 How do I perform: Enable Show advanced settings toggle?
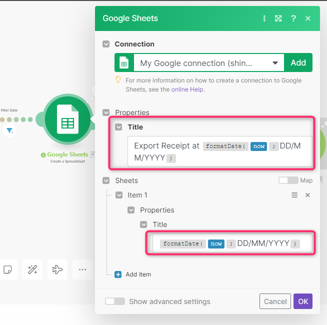(x=115, y=301)
